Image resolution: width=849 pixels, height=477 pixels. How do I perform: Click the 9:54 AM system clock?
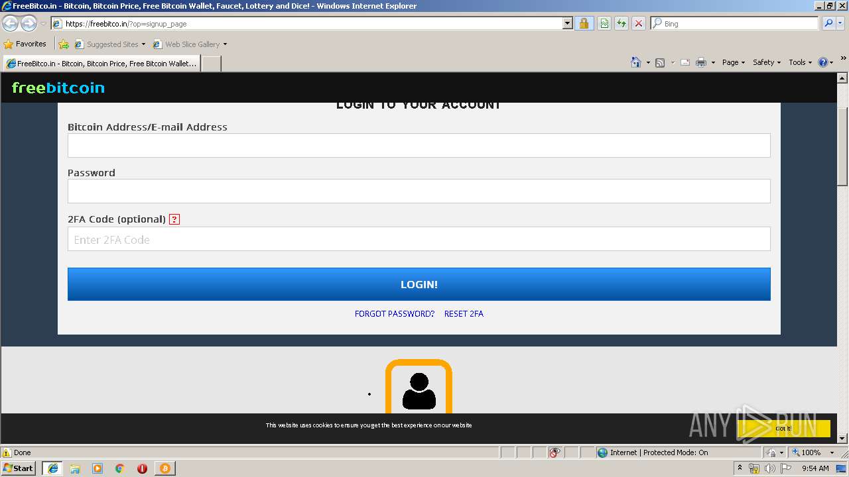pyautogui.click(x=815, y=468)
